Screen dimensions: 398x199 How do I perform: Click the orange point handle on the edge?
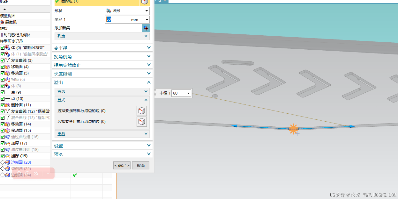pos(293,129)
